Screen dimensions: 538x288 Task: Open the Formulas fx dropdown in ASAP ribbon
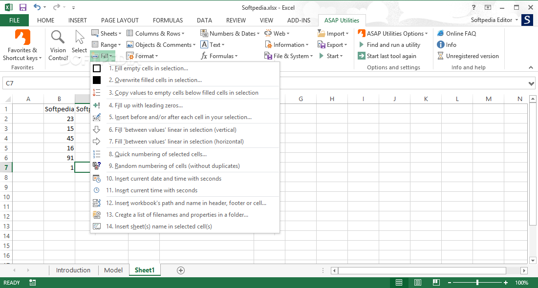[x=219, y=56]
